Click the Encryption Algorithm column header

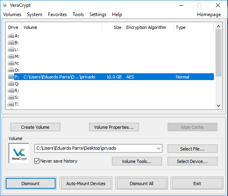[x=146, y=27]
